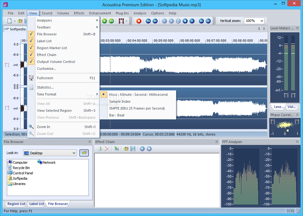This screenshot has width=303, height=216.
Task: Click Add Effect icon in Effect Chain
Action: (100, 149)
